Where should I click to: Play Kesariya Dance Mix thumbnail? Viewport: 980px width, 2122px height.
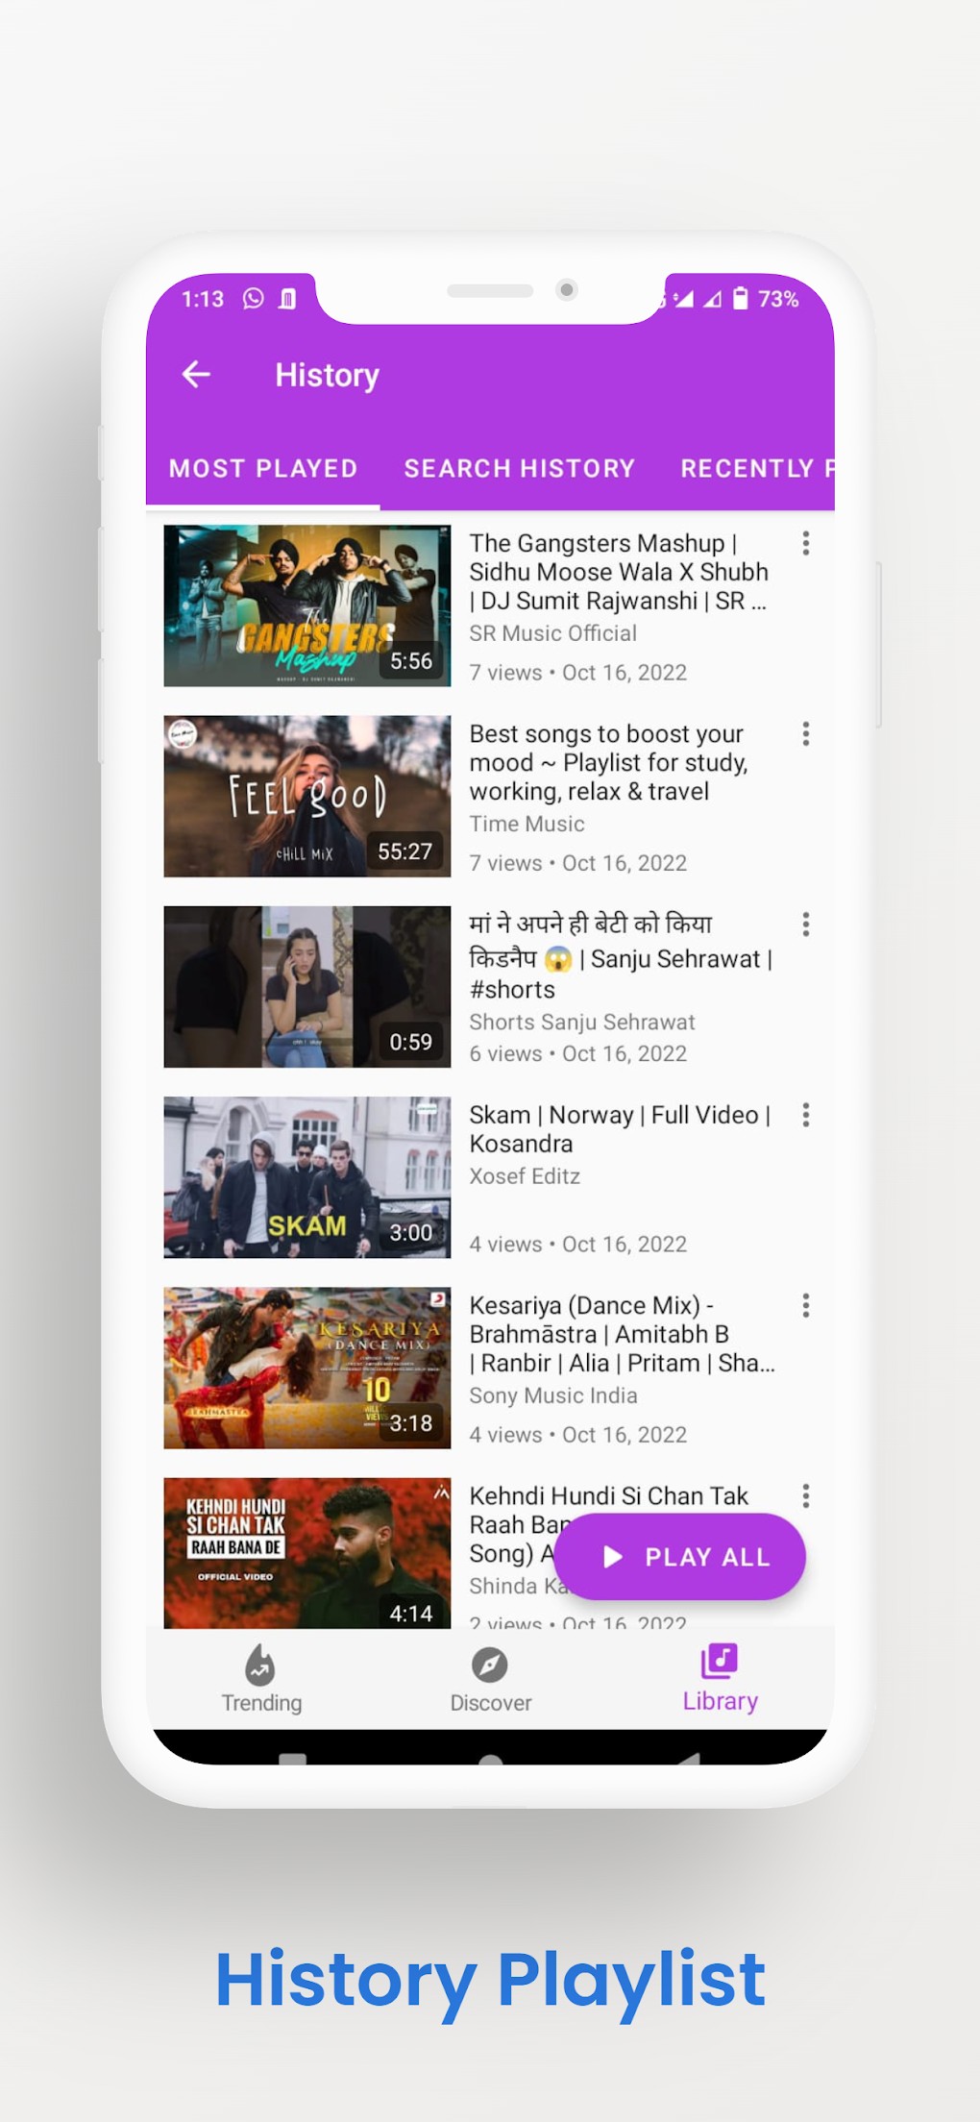307,1368
